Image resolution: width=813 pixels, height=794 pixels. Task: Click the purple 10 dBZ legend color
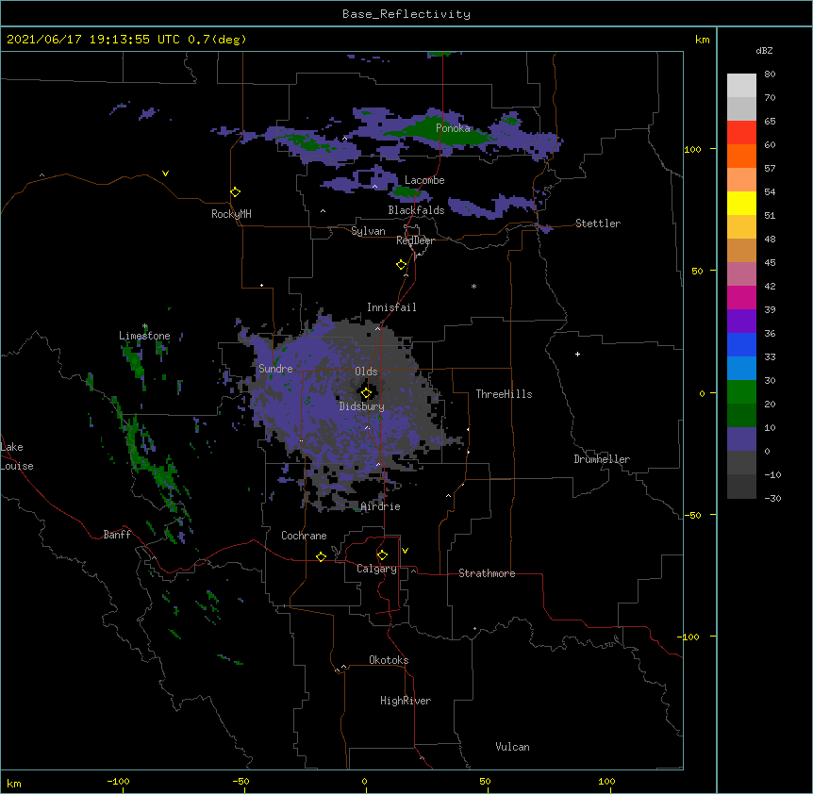(741, 439)
